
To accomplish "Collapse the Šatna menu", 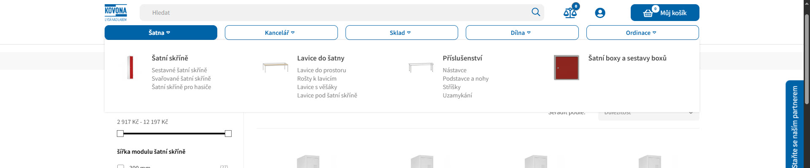I will (161, 33).
